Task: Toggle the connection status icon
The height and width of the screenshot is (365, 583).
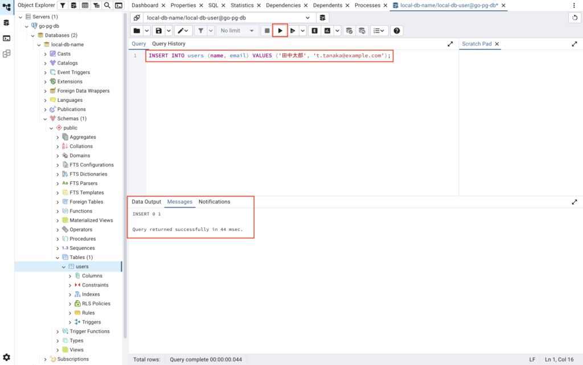Action: [x=137, y=18]
